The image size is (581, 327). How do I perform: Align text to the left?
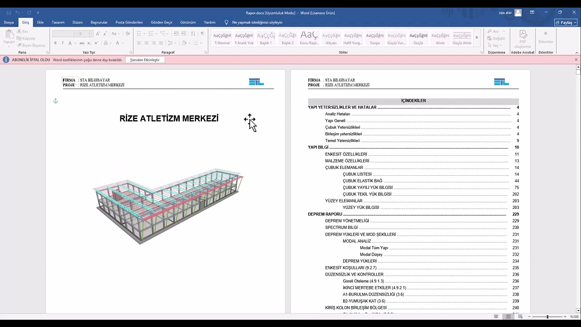pyautogui.click(x=139, y=43)
